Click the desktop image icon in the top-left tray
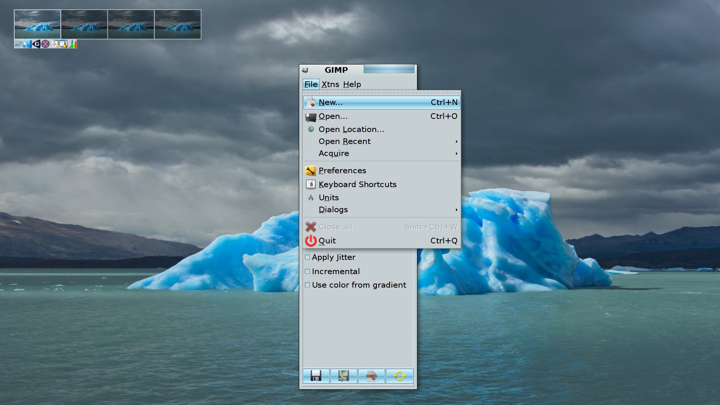Image resolution: width=720 pixels, height=405 pixels. pos(18,44)
